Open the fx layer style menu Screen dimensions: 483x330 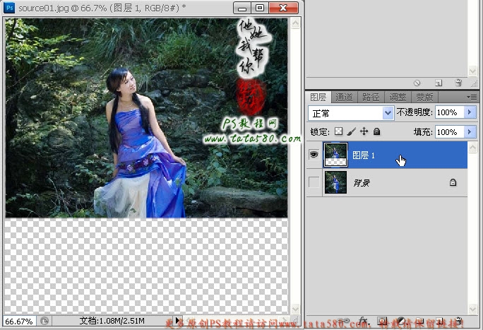tap(364, 321)
